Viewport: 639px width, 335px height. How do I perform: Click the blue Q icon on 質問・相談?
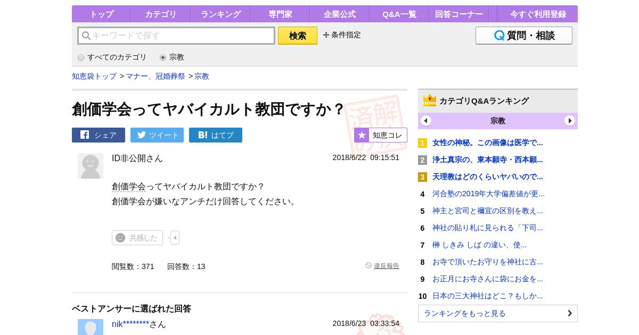coord(499,36)
